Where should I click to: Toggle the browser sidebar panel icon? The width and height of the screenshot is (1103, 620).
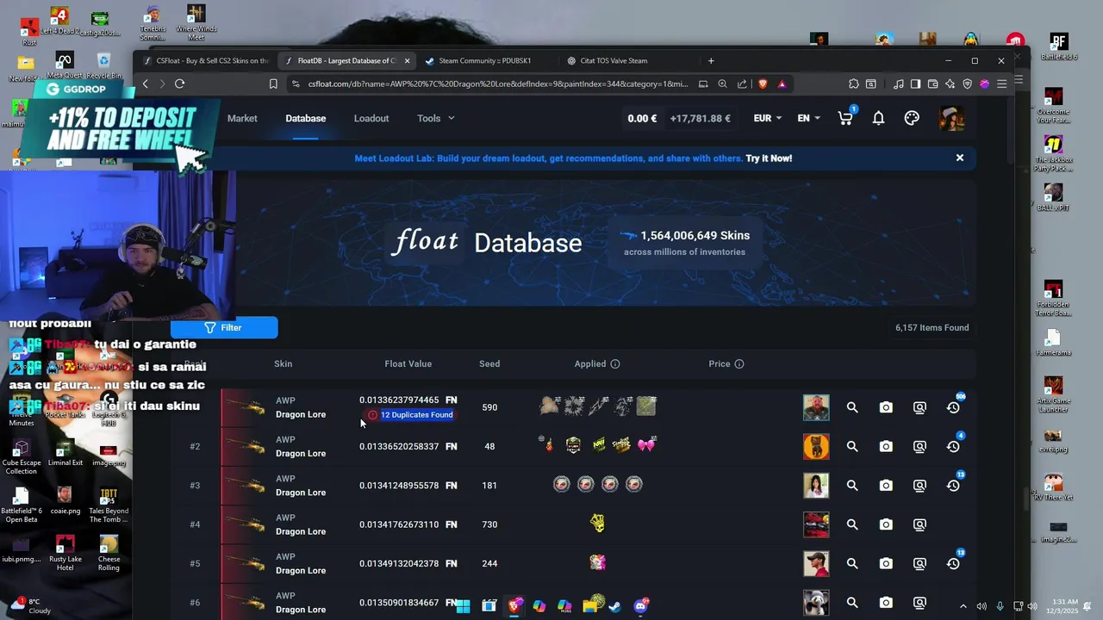[915, 84]
